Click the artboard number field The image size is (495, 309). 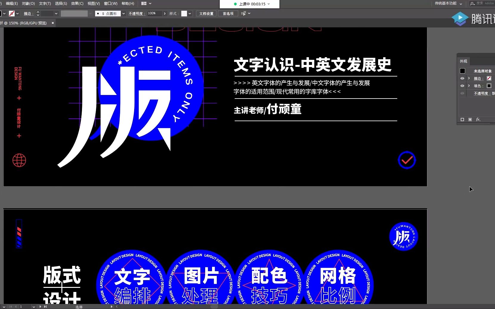coord(25,307)
